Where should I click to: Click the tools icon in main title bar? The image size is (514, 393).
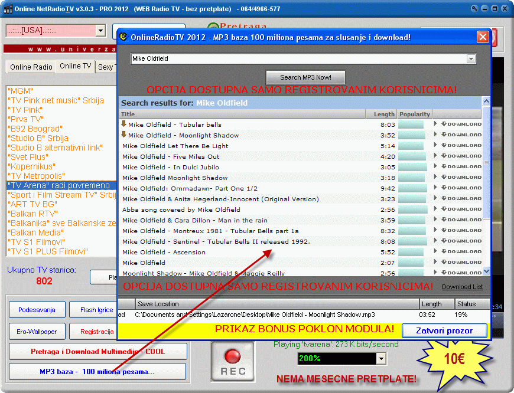point(474,9)
